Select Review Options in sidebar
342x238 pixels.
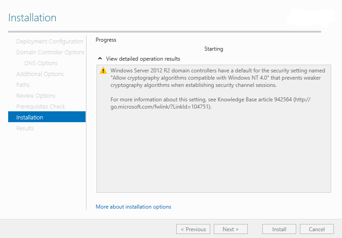click(36, 96)
